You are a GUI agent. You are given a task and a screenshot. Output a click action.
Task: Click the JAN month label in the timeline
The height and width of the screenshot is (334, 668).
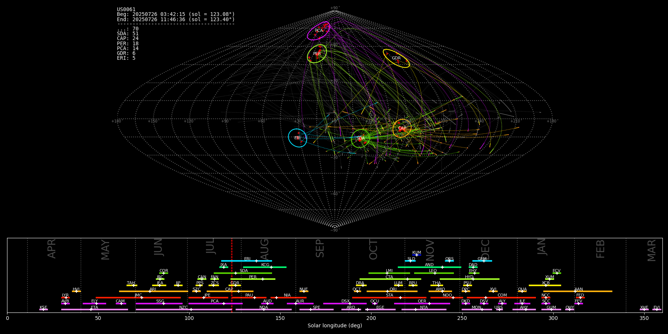pyautogui.click(x=542, y=246)
